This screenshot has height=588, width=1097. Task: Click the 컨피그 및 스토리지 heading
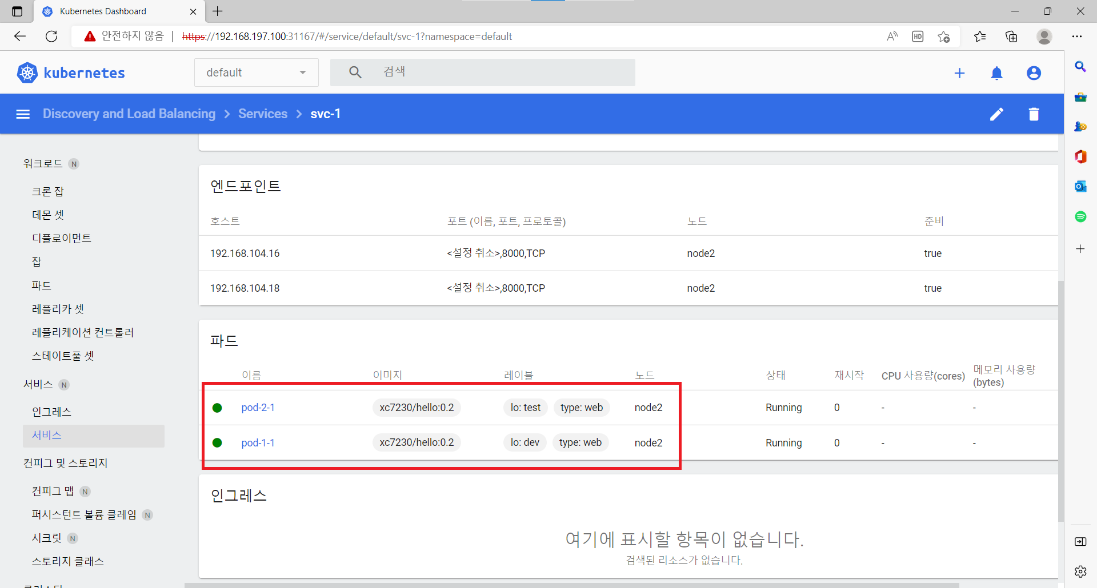[65, 463]
